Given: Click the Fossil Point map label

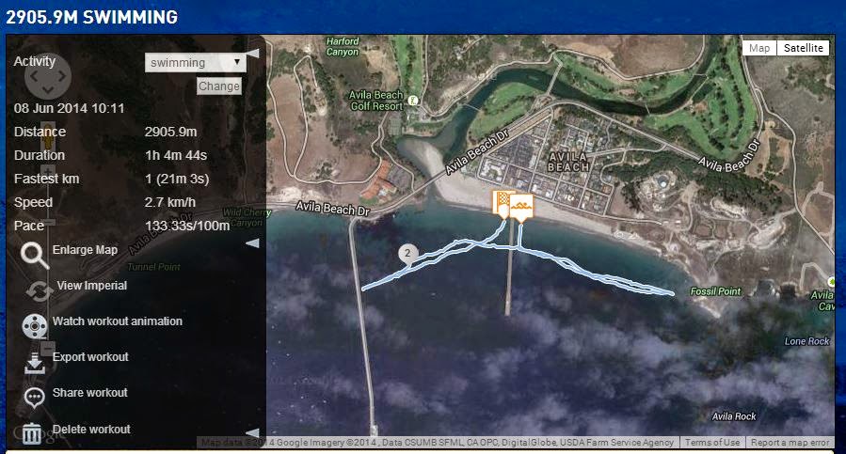Looking at the screenshot, I should tap(715, 291).
